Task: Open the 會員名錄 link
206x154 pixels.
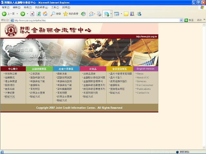Action: (x=10, y=89)
